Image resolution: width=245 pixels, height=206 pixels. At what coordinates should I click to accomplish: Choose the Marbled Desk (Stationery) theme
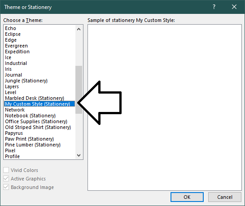click(x=35, y=98)
